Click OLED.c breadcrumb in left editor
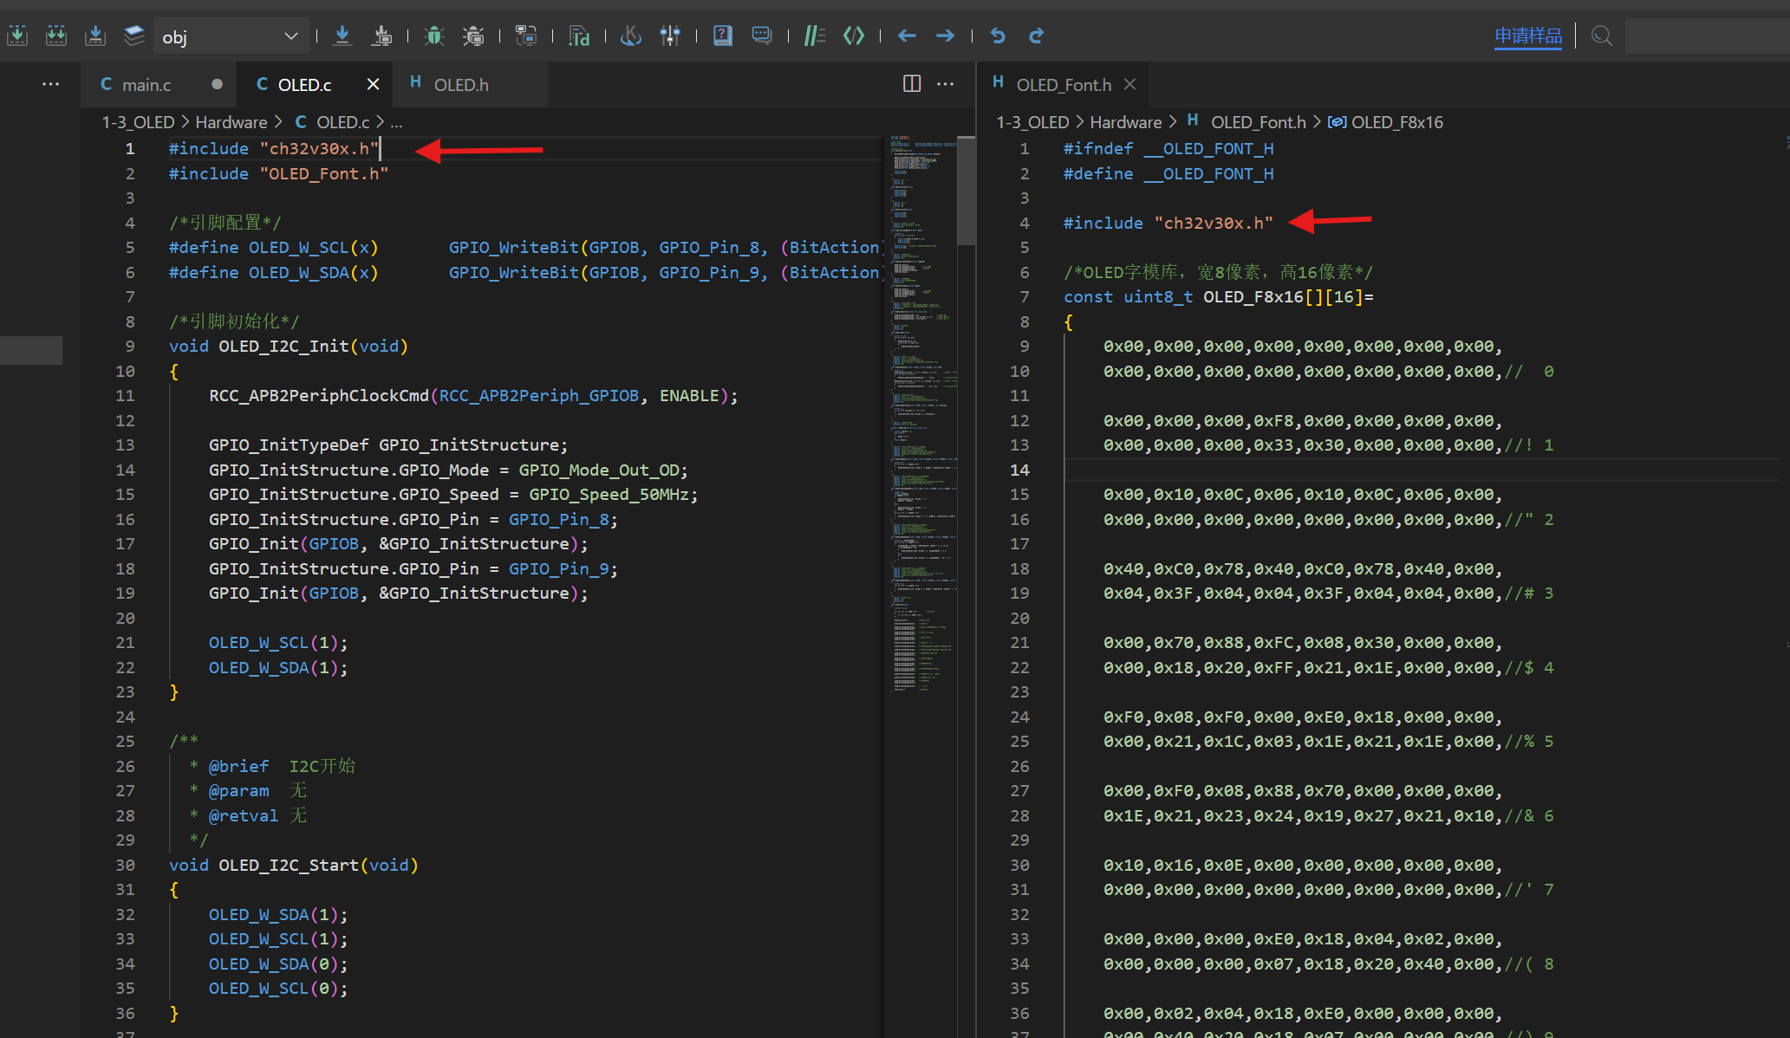Image resolution: width=1790 pixels, height=1038 pixels. tap(343, 122)
